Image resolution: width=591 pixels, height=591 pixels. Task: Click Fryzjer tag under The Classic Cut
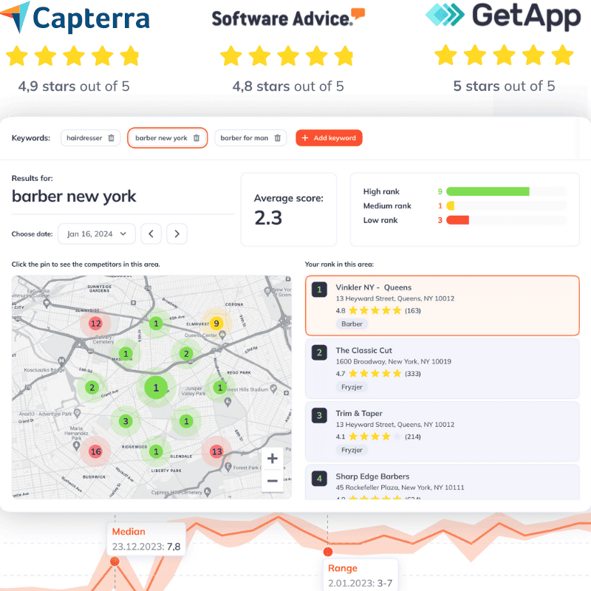(352, 387)
